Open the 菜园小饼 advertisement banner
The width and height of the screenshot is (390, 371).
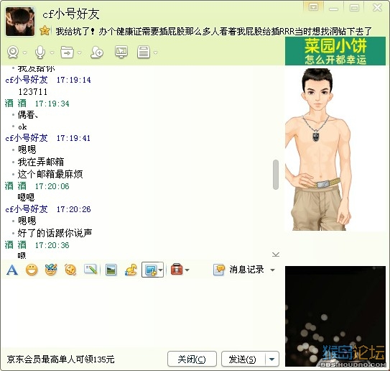(335, 51)
